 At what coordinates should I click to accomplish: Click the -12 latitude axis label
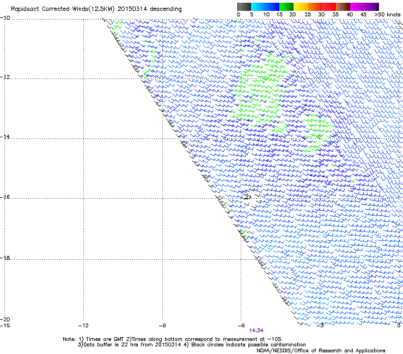click(5, 77)
